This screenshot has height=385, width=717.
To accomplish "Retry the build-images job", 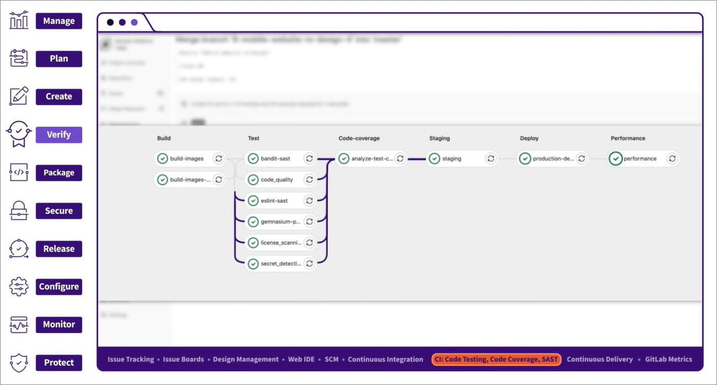I will point(218,159).
